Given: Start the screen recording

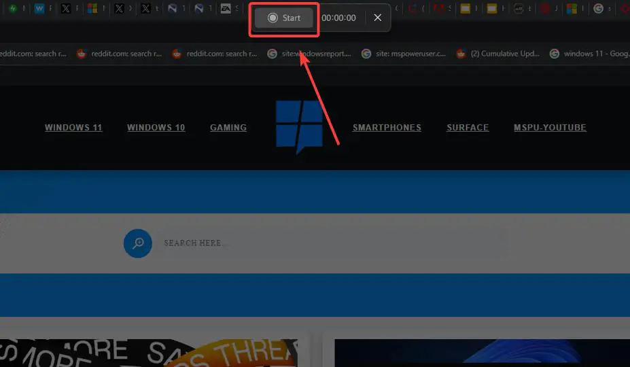Looking at the screenshot, I should pos(283,18).
